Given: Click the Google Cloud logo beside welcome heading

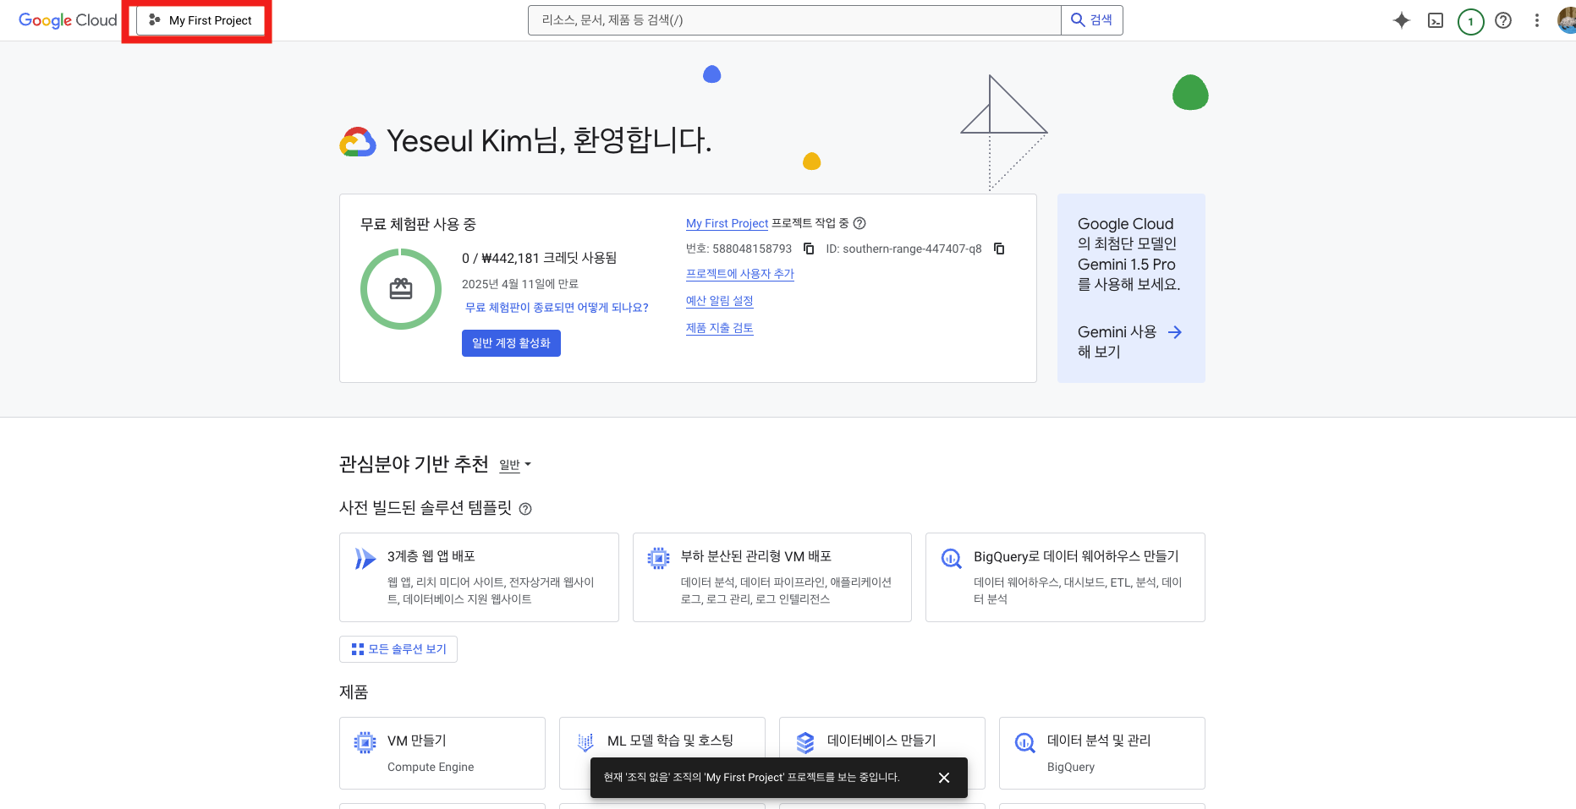Looking at the screenshot, I should click(358, 142).
